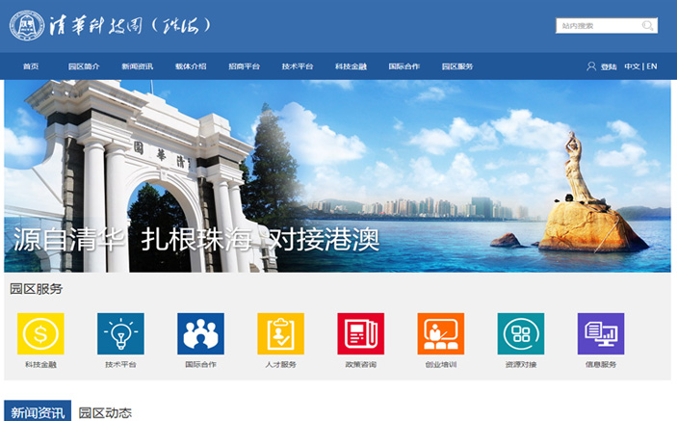Image resolution: width=677 pixels, height=421 pixels.
Task: Select 载体介绍 menu item
Action: pos(191,66)
